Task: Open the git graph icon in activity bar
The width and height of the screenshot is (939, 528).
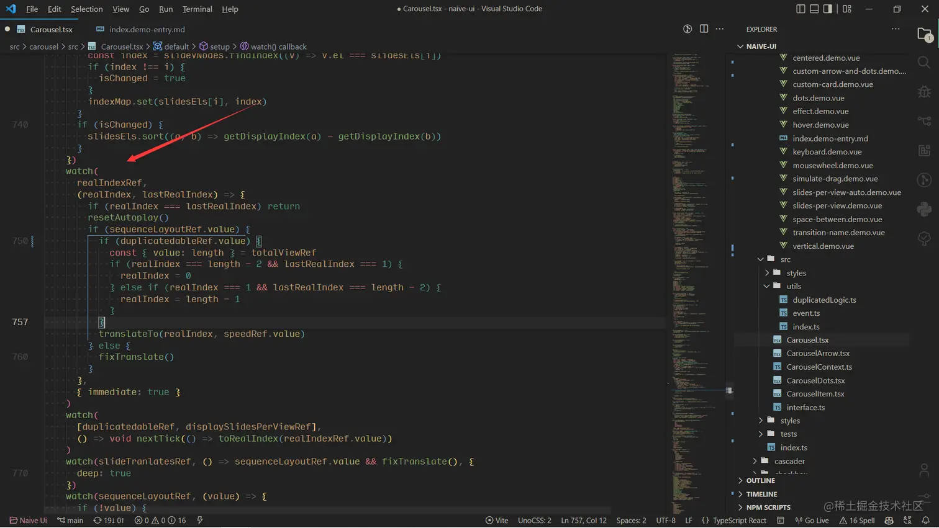Action: point(924,179)
